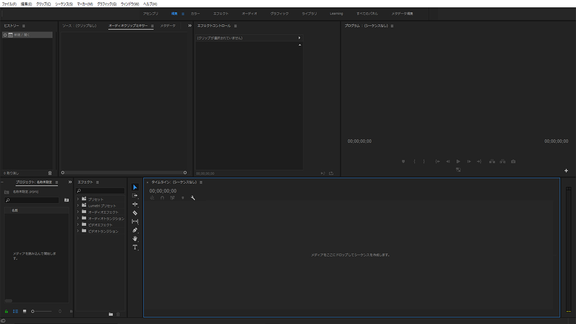This screenshot has height=324, width=576.
Task: Delete custom item in Effects panel
Action: point(118,314)
